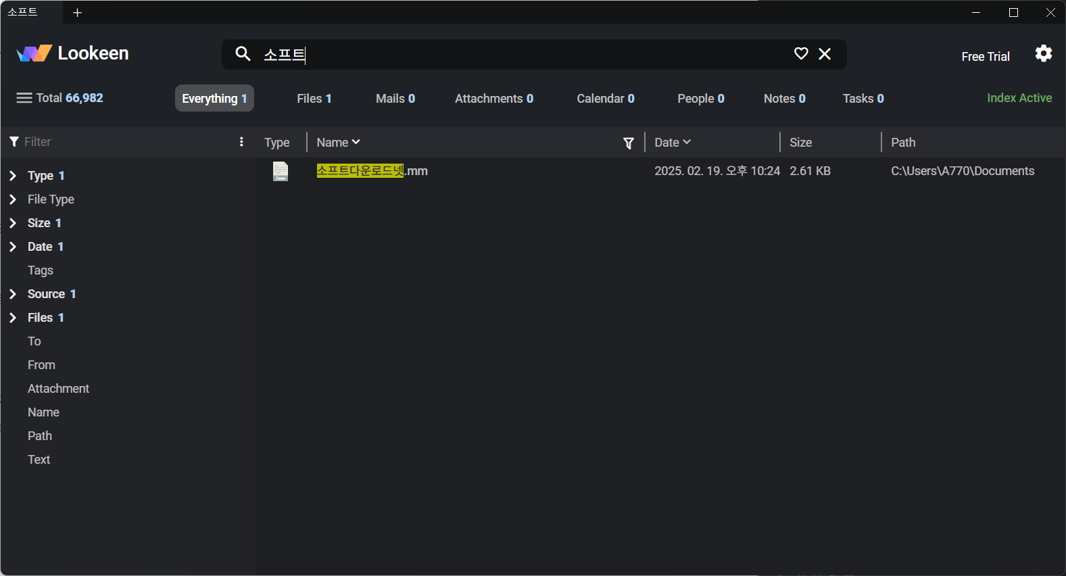Switch to the Files tab
The image size is (1066, 576).
tap(314, 99)
